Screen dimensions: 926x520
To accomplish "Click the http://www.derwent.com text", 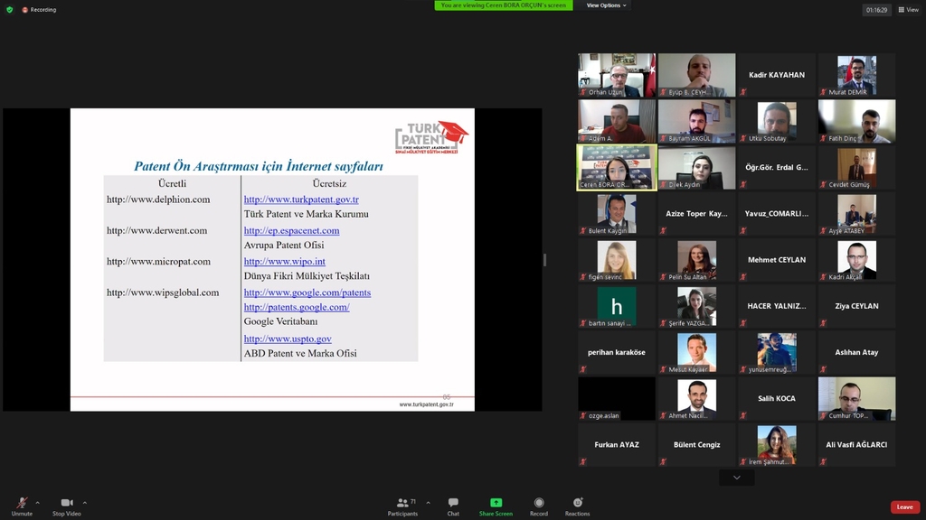I will coord(157,230).
